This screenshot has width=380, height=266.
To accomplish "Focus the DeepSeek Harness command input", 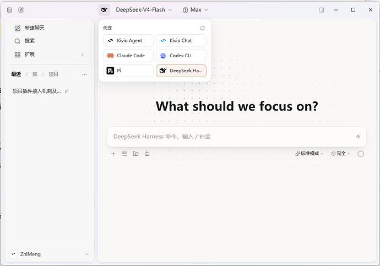I will [230, 137].
